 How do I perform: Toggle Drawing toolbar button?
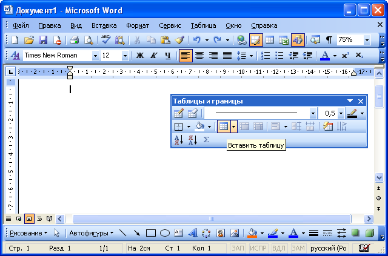(298, 40)
